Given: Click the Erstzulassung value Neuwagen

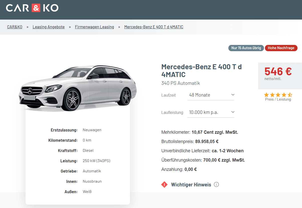Looking at the screenshot, I should [92, 130].
